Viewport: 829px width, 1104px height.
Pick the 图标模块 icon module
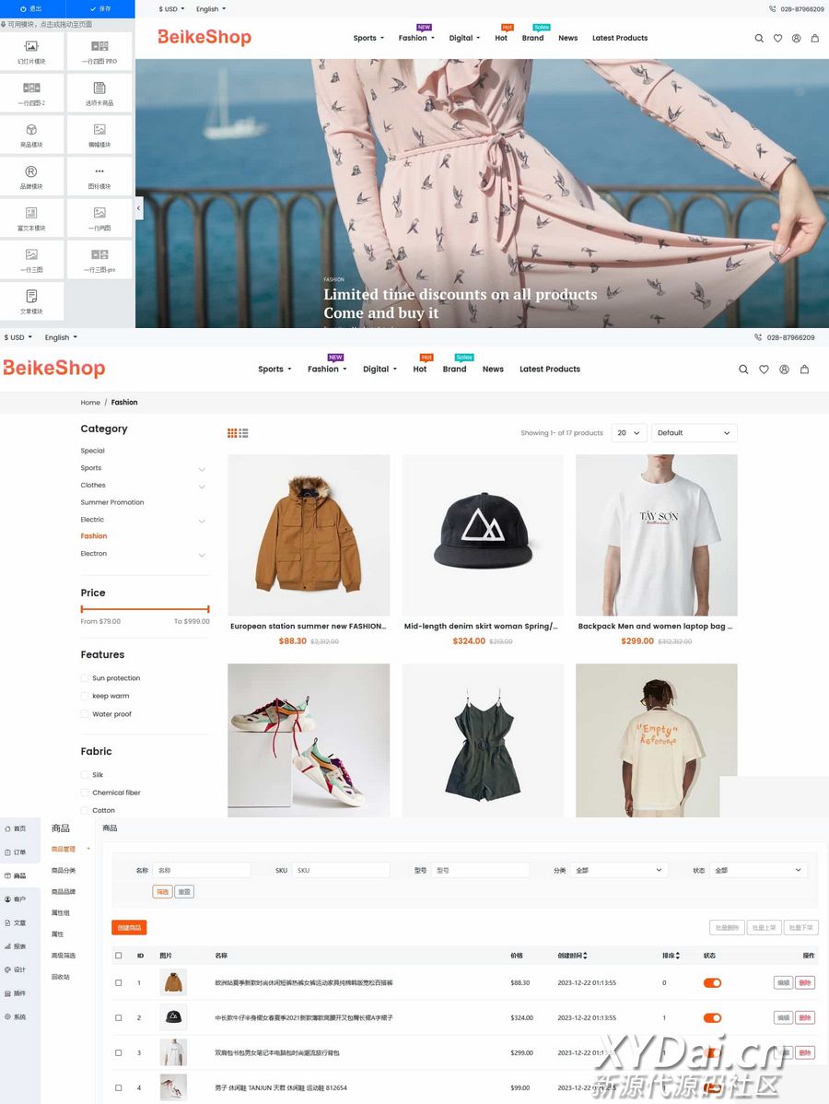pyautogui.click(x=99, y=176)
